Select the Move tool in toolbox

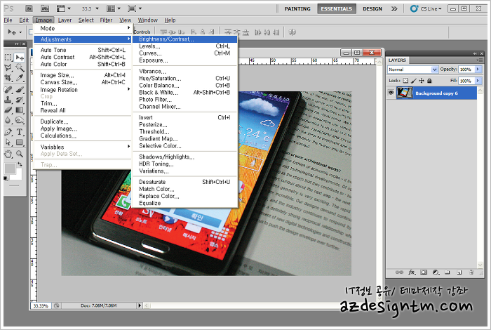pos(20,58)
